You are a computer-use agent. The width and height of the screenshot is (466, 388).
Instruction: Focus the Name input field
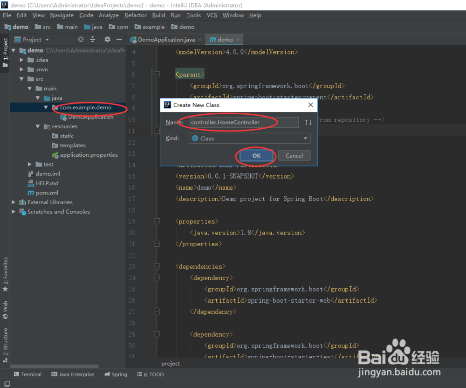pyautogui.click(x=244, y=122)
